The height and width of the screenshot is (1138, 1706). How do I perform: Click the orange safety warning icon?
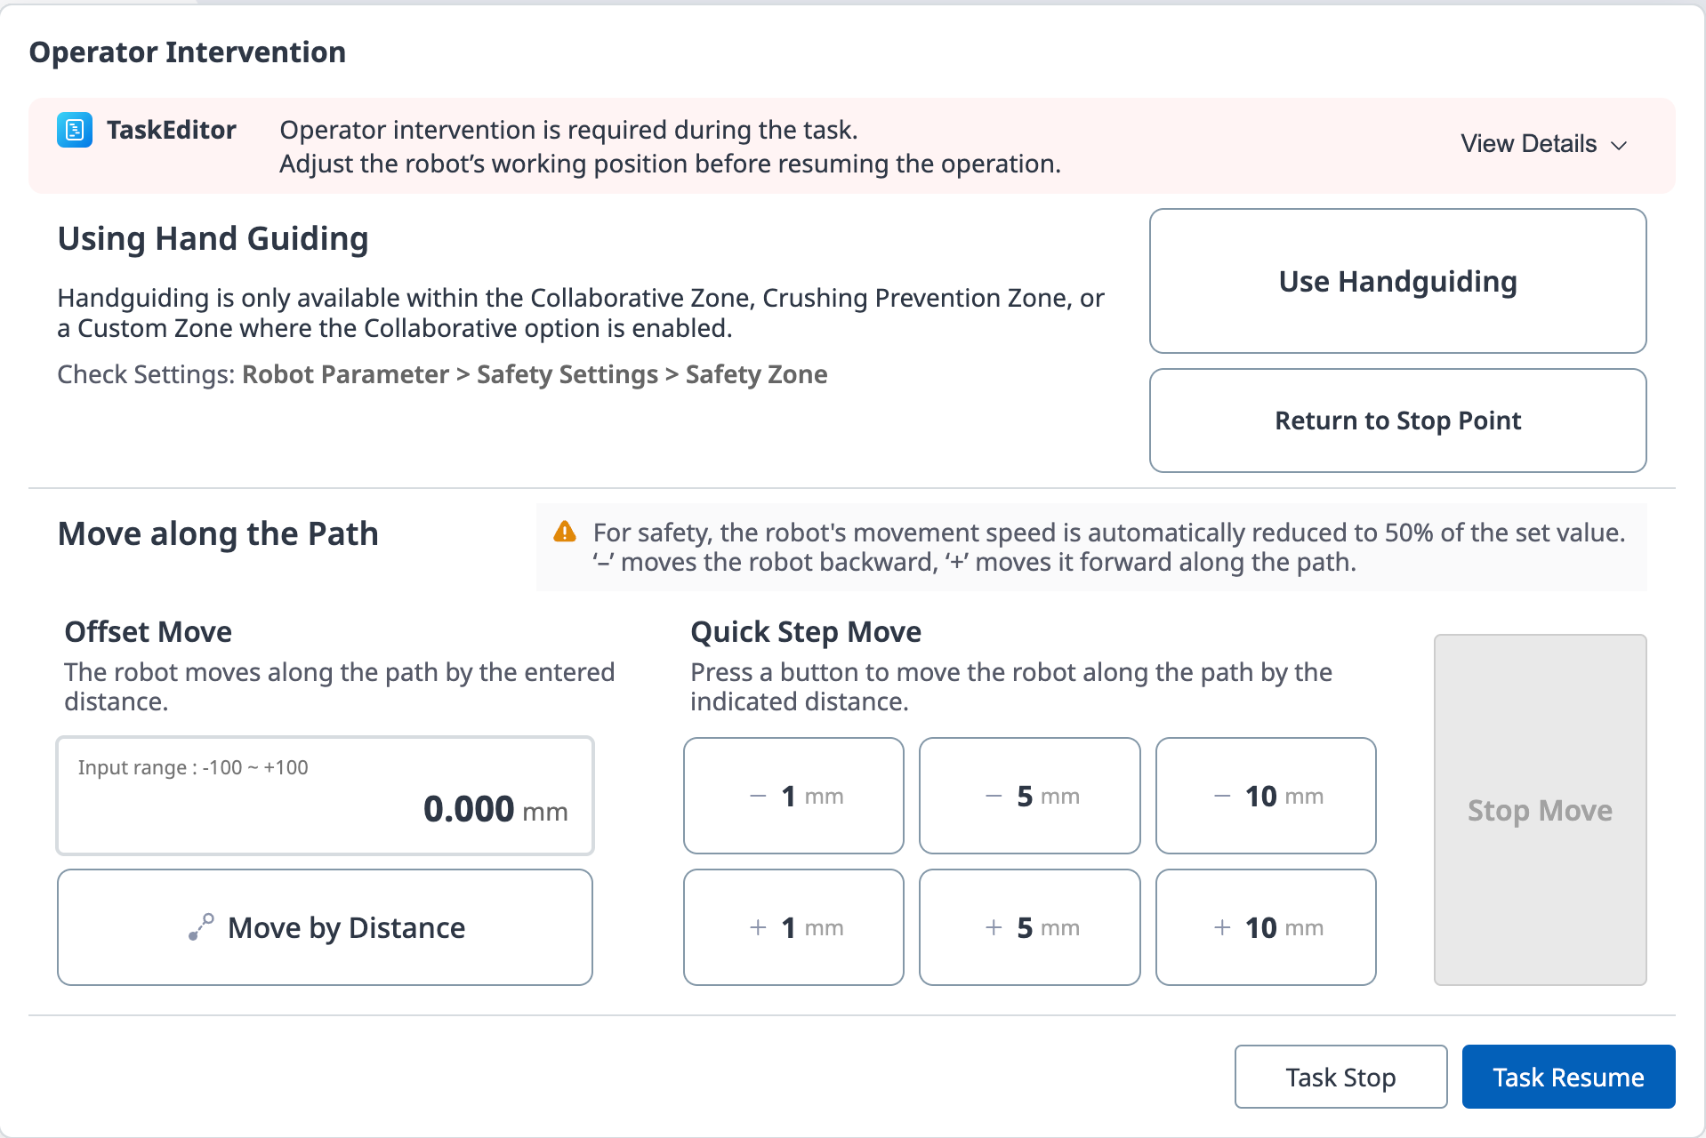click(565, 532)
